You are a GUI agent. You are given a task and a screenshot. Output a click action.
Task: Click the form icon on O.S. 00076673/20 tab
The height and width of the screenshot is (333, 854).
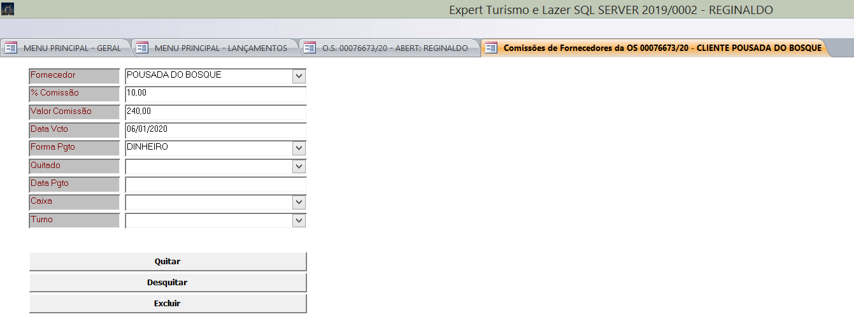coord(310,48)
